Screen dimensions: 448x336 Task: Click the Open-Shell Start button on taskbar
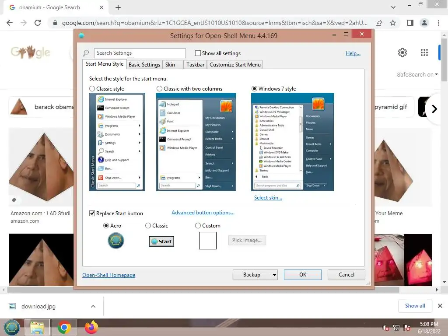point(11,327)
